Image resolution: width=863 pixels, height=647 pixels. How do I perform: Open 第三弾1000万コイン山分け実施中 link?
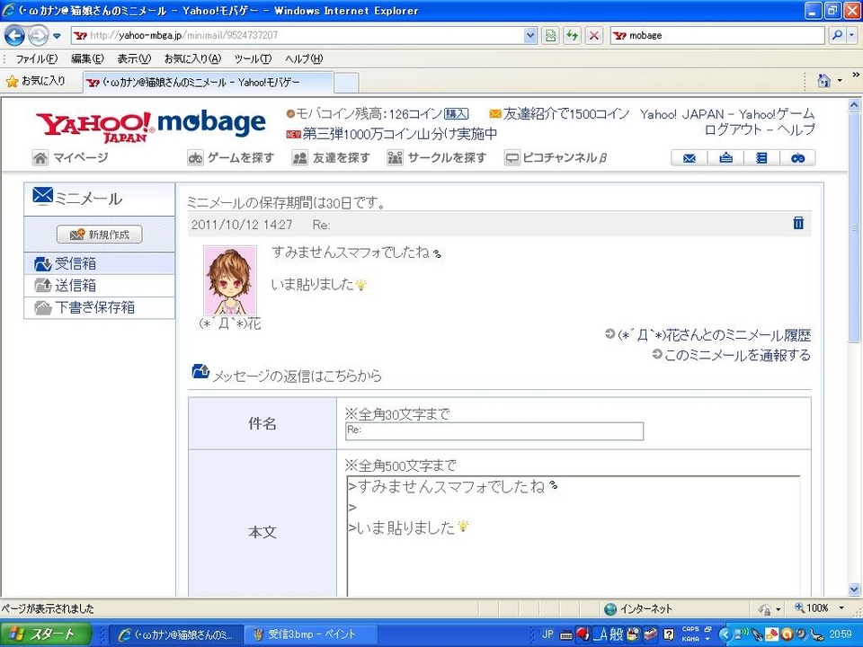[399, 134]
